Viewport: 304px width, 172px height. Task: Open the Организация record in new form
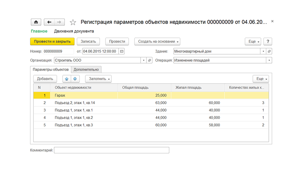tap(149, 60)
